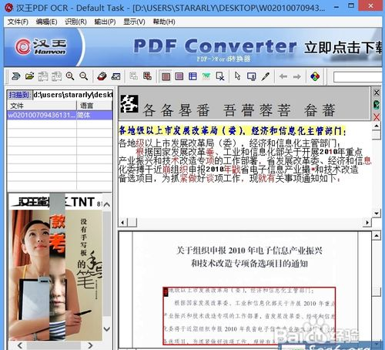
Task: Click the 扫描到 path field
Action: tap(72, 95)
